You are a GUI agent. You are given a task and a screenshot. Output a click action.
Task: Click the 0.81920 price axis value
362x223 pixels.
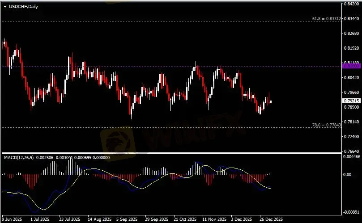pyautogui.click(x=351, y=48)
